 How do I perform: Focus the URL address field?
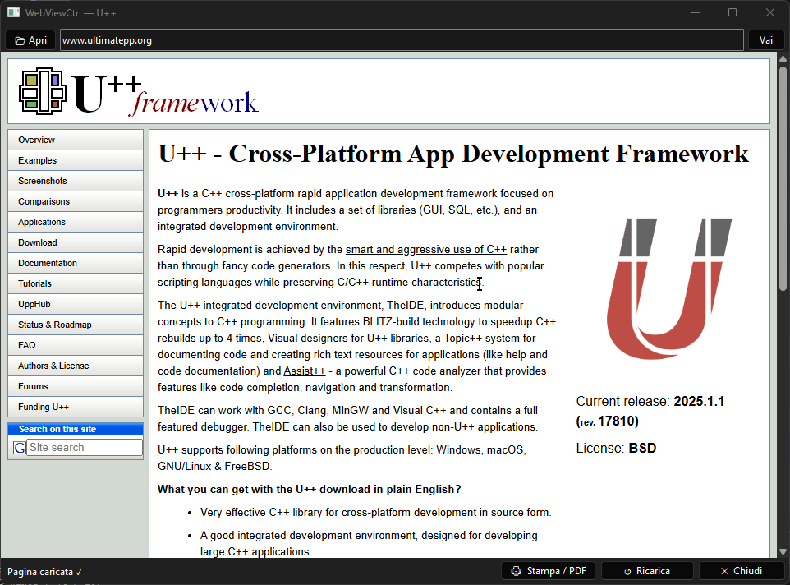coord(402,40)
